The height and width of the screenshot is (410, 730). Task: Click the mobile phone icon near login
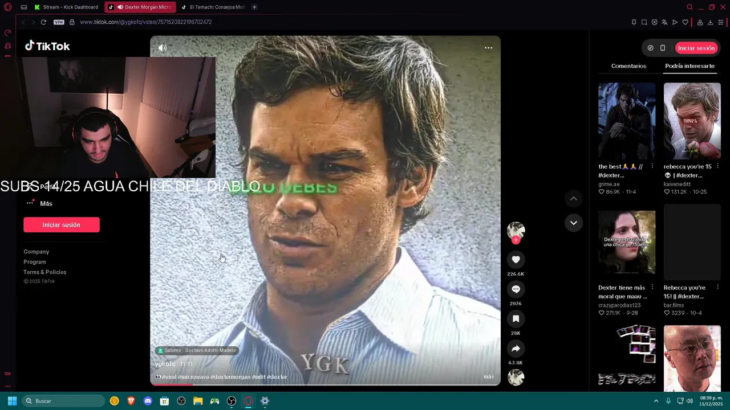coord(662,48)
